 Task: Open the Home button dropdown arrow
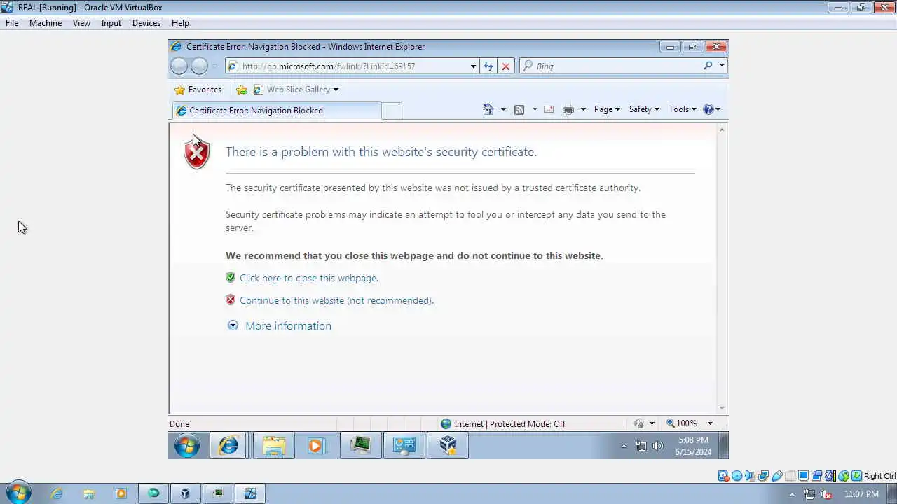pyautogui.click(x=503, y=109)
